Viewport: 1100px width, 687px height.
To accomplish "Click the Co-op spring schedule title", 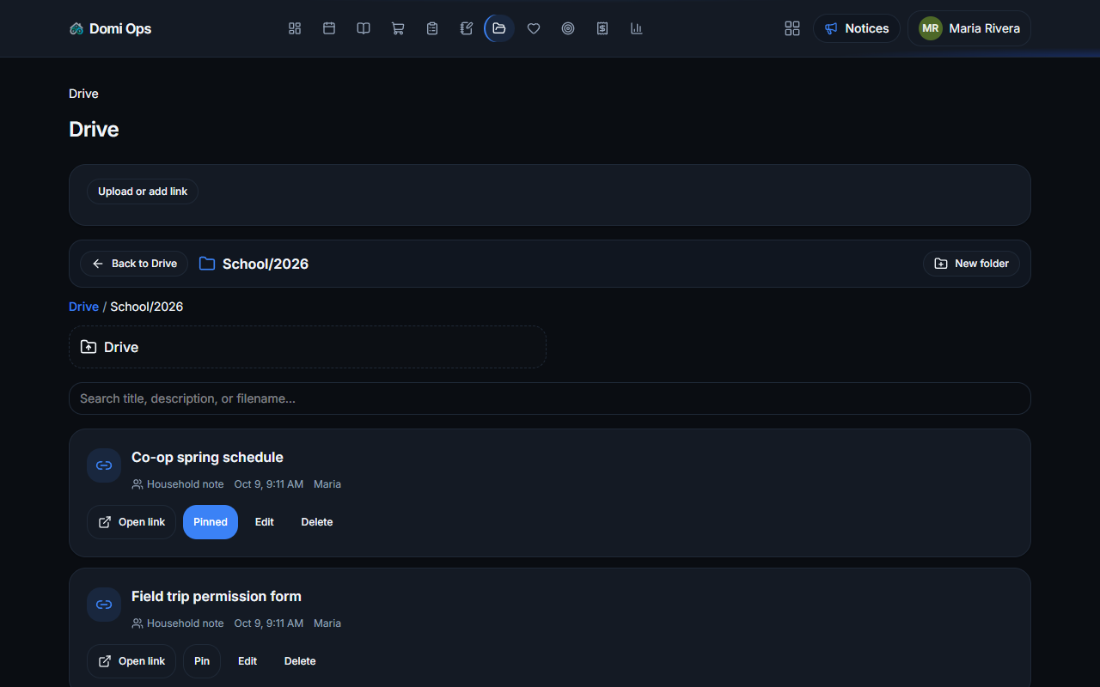I will point(207,457).
